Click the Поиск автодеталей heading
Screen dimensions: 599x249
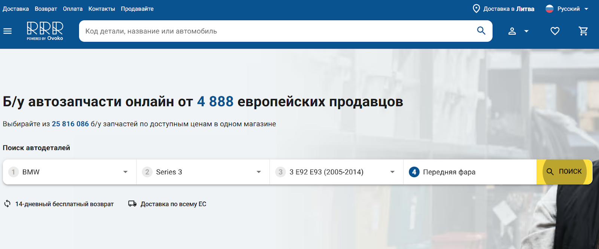pyautogui.click(x=36, y=148)
